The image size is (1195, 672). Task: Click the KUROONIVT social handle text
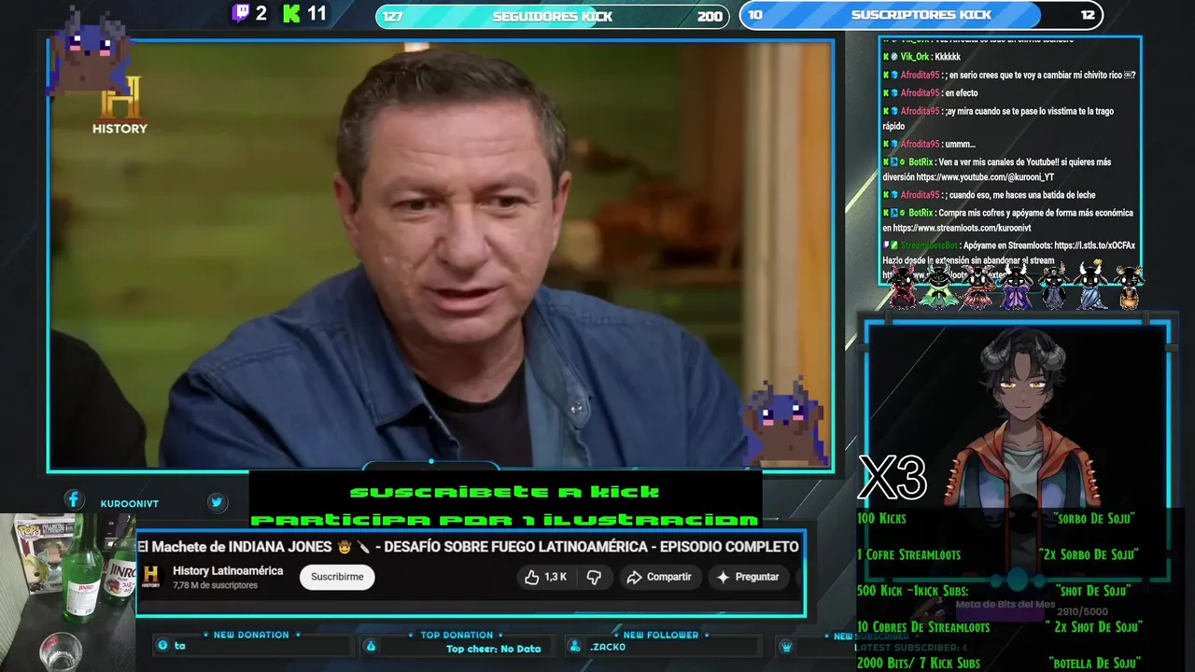click(130, 503)
